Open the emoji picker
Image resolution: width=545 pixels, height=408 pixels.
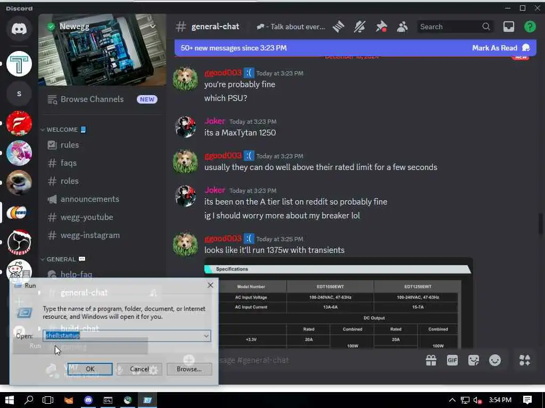(x=494, y=360)
